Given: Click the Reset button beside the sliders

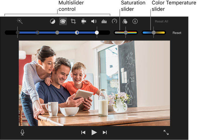Looking at the screenshot, I should 177,33.
